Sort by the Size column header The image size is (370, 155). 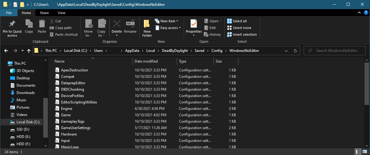[226, 61]
